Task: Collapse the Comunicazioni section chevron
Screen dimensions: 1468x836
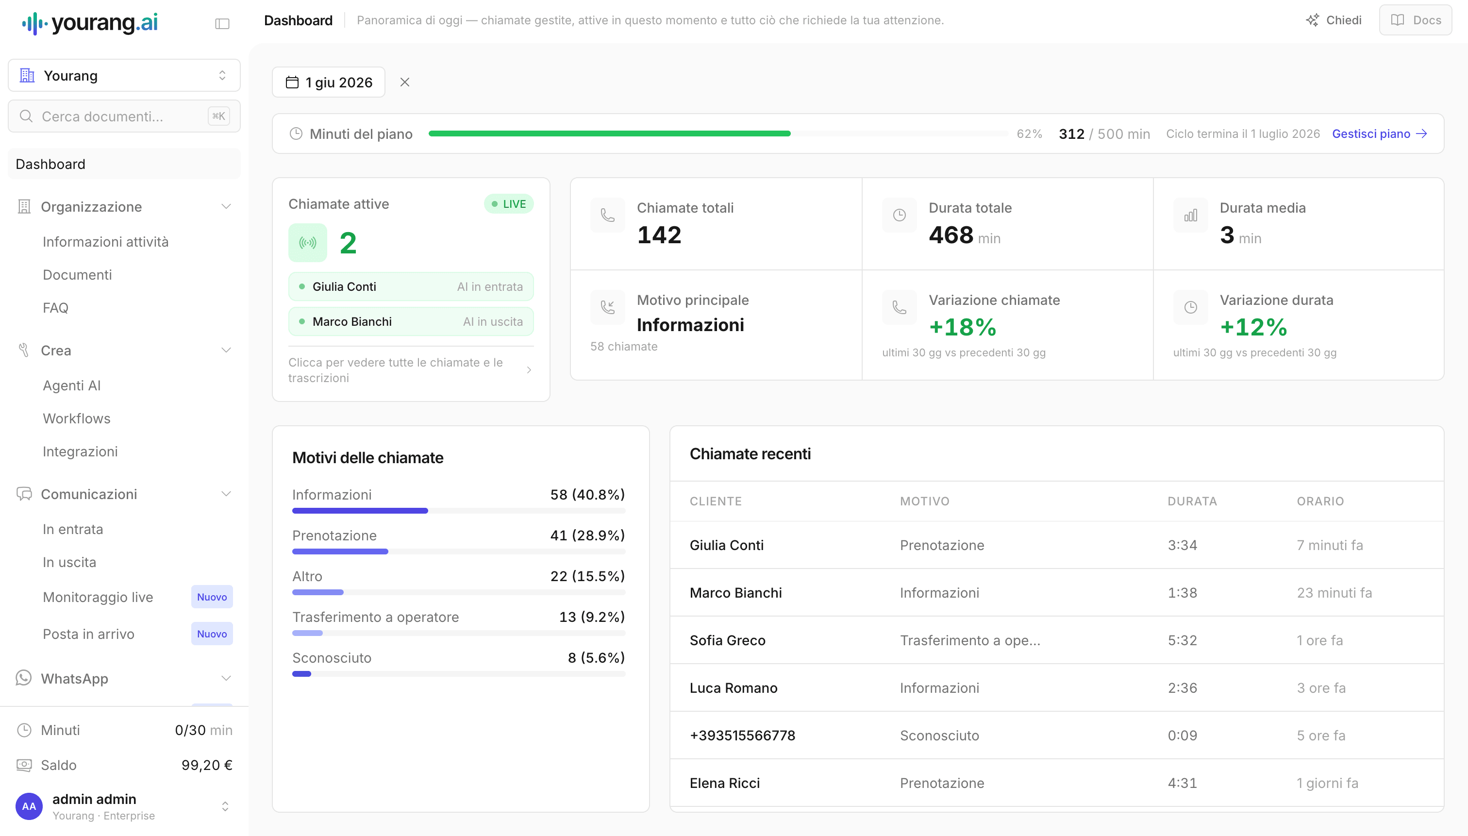Action: (x=226, y=494)
